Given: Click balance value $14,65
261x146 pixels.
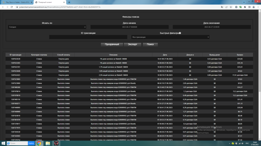Looking at the screenshot, I should point(240,59).
